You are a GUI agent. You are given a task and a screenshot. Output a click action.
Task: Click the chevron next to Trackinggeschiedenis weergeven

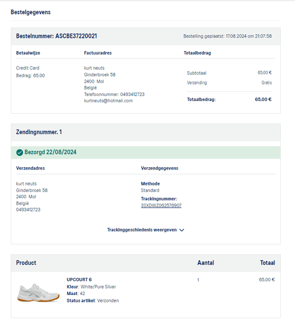click(x=182, y=230)
